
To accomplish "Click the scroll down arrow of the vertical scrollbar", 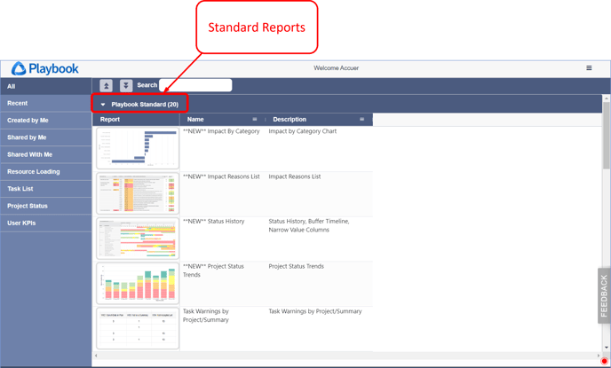I will (x=606, y=348).
